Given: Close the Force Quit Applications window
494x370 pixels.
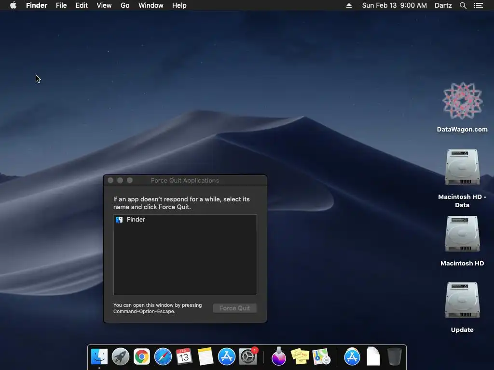Looking at the screenshot, I should 110,180.
